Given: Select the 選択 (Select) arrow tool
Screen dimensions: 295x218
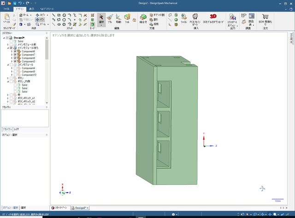Looking at the screenshot, I should point(101,19).
